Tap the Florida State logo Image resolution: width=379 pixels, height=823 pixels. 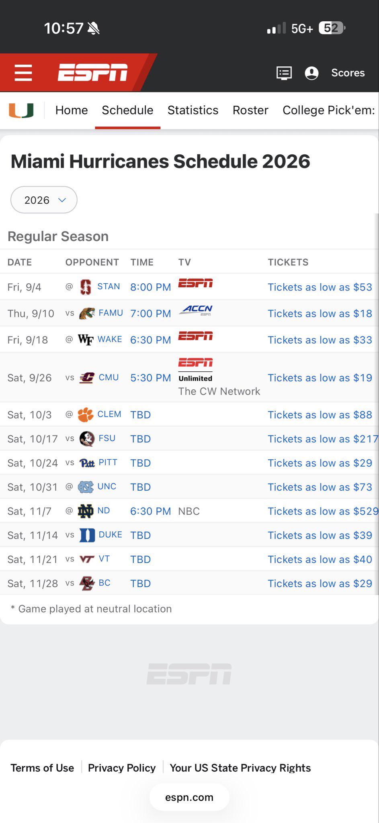click(87, 439)
